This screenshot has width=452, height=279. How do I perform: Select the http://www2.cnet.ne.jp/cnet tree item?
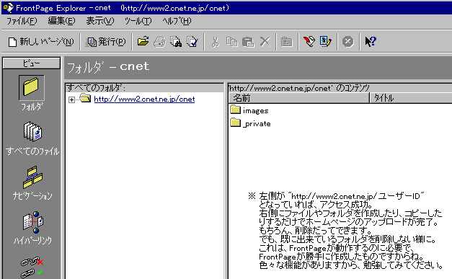point(144,99)
